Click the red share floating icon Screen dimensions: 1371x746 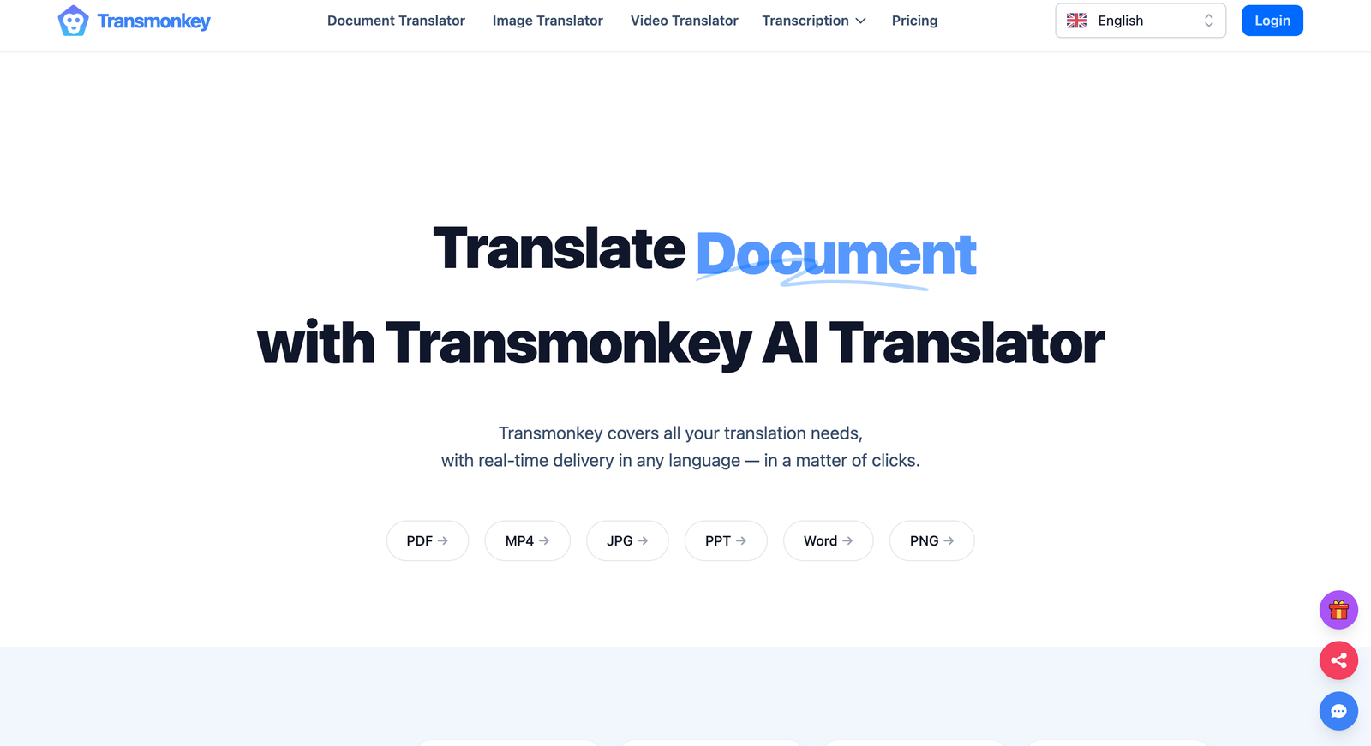coord(1338,660)
